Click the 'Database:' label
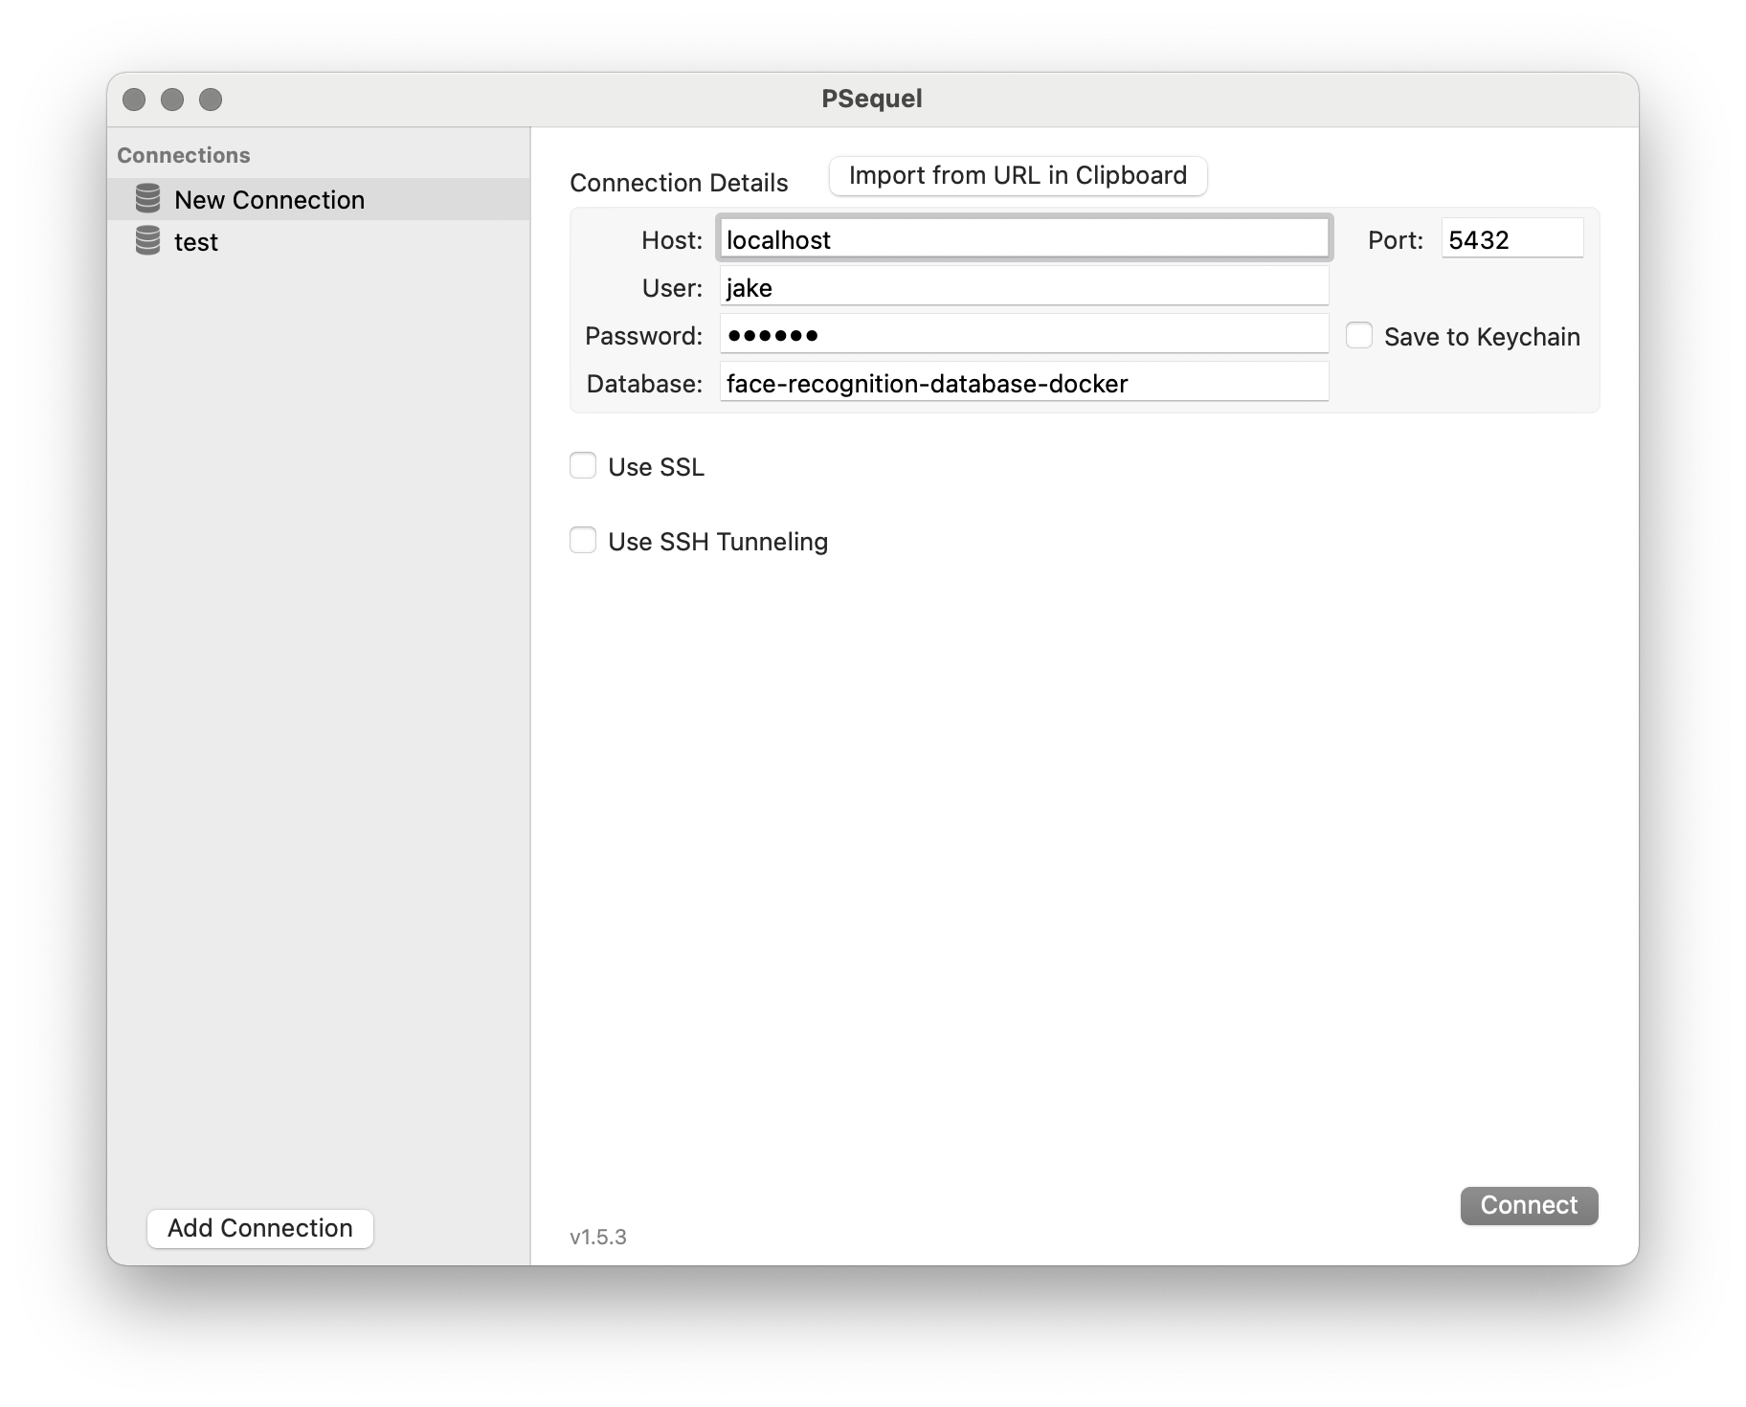 point(645,384)
